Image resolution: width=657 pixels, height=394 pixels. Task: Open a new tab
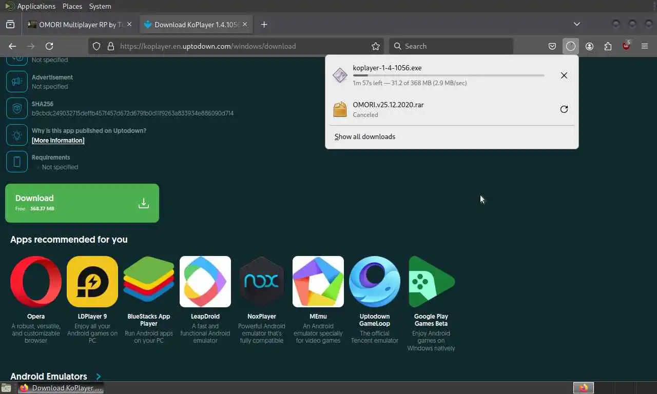[264, 25]
